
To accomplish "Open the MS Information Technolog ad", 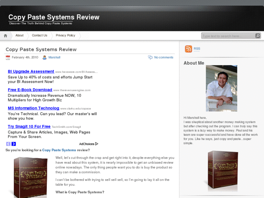I will coord(33,108).
